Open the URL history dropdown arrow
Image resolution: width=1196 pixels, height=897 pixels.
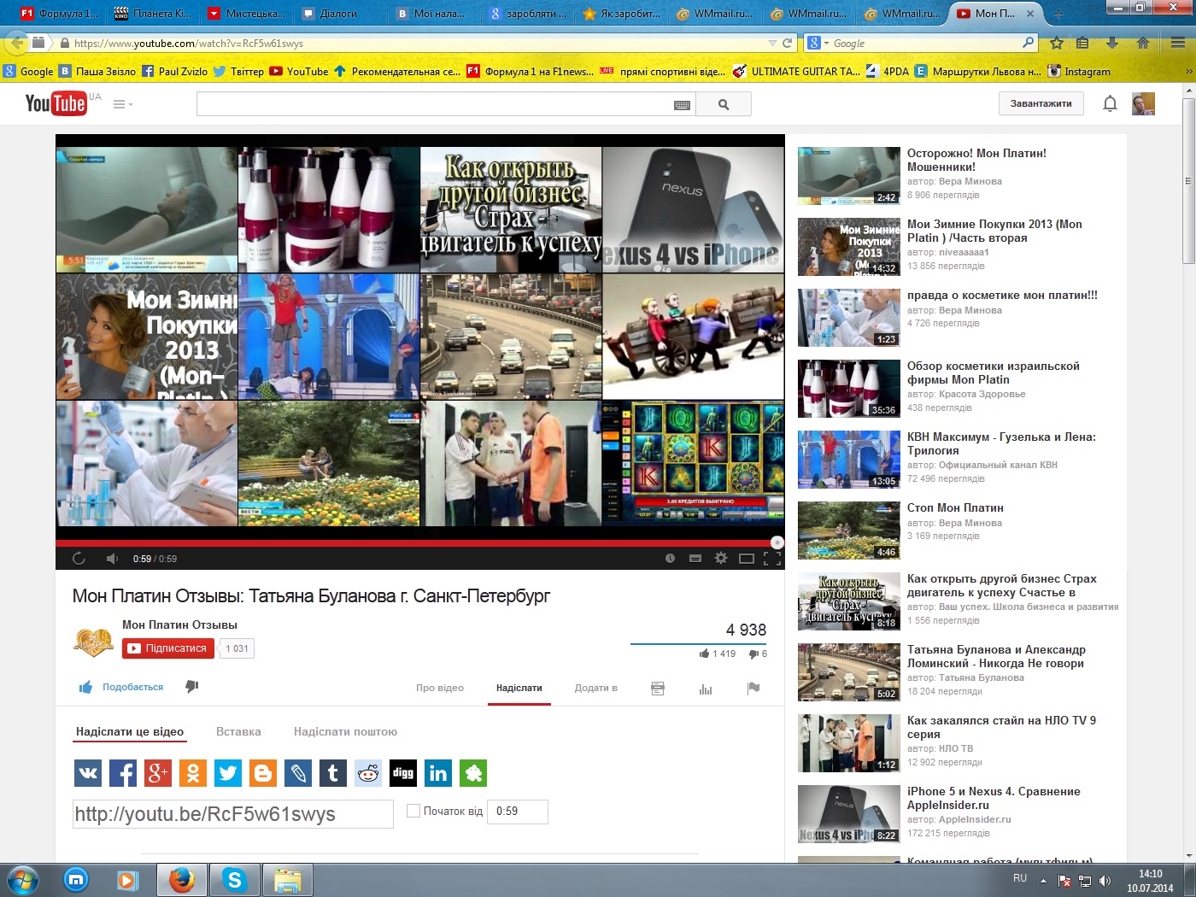point(772,43)
